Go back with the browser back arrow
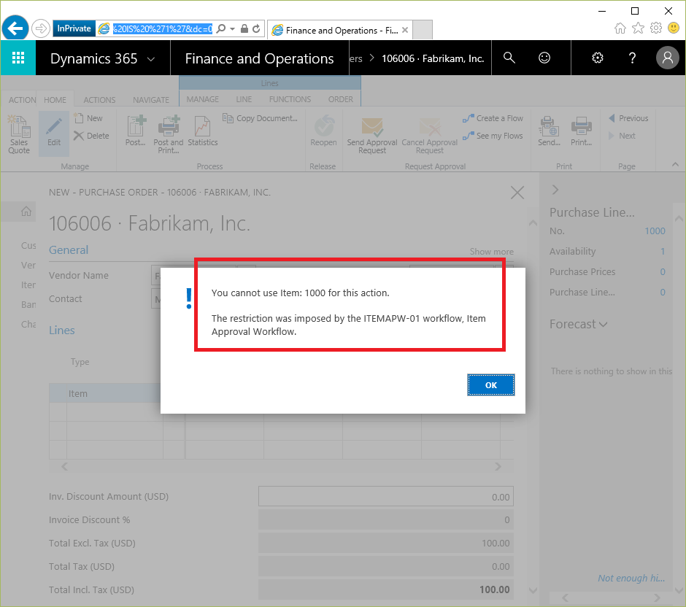Image resolution: width=686 pixels, height=607 pixels. pyautogui.click(x=15, y=28)
